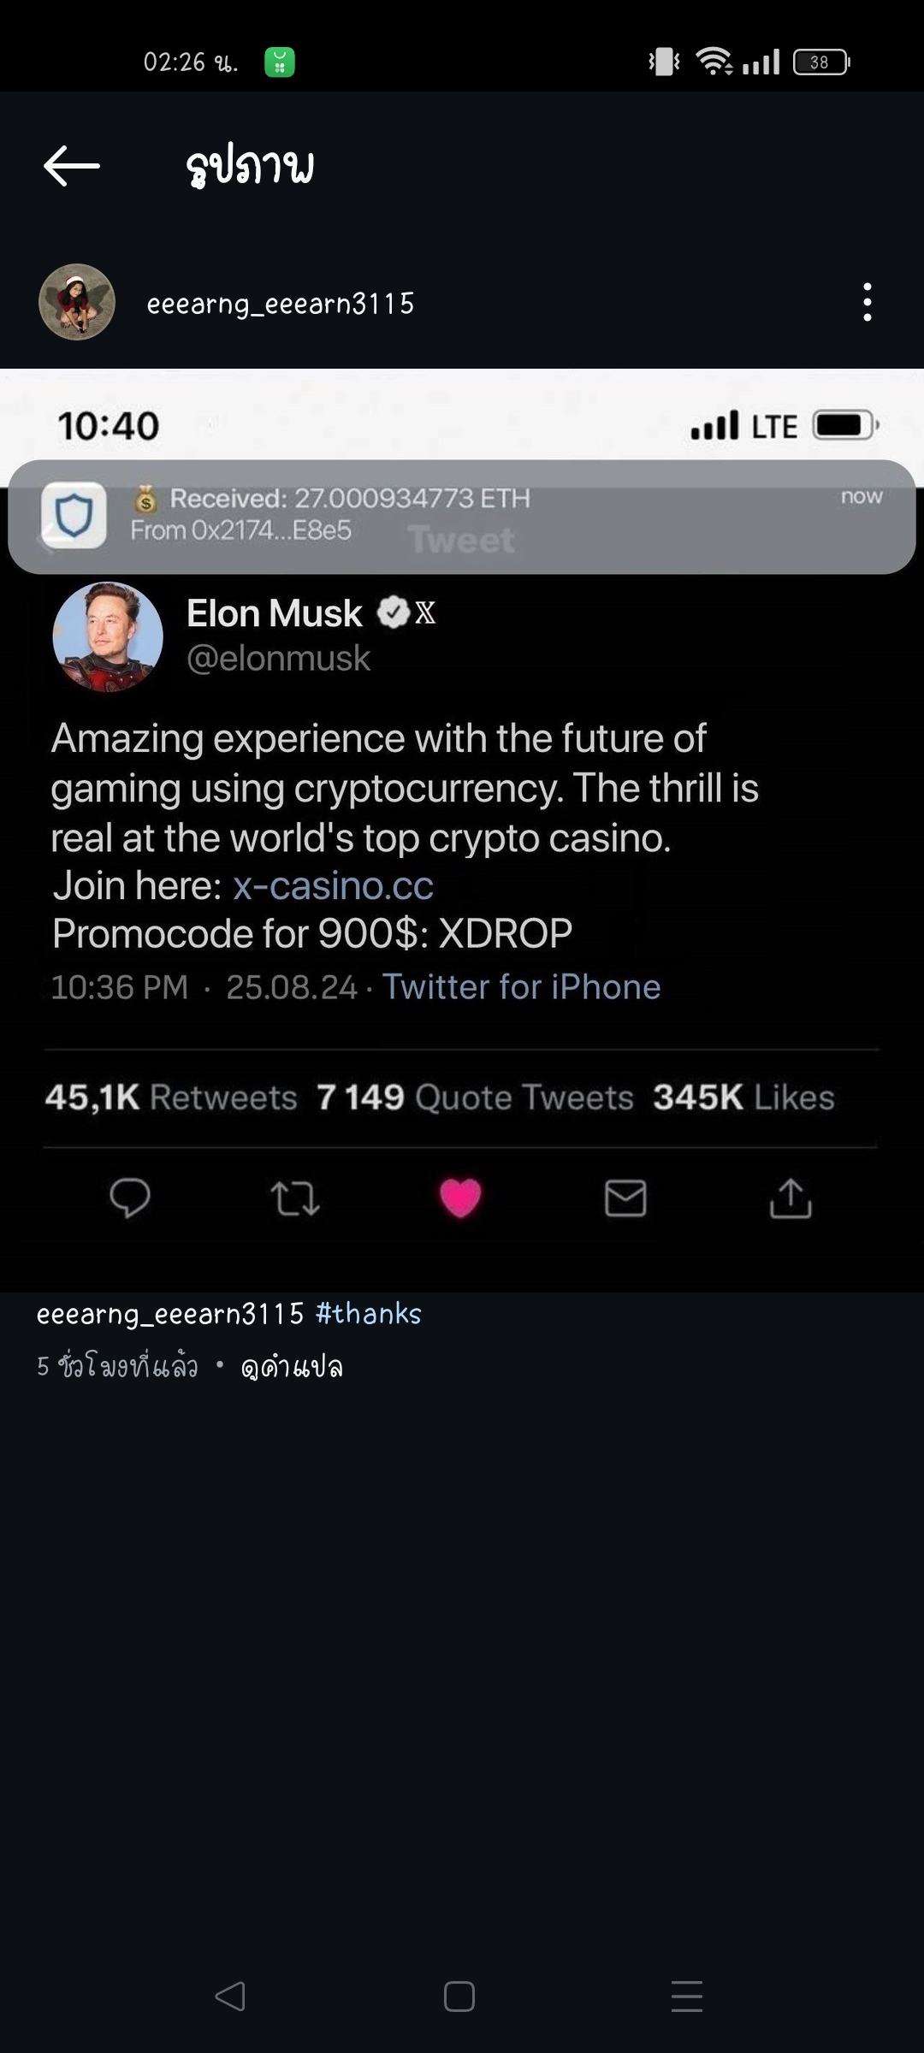Tap the retweet arrows icon
924x2053 pixels.
(295, 1198)
